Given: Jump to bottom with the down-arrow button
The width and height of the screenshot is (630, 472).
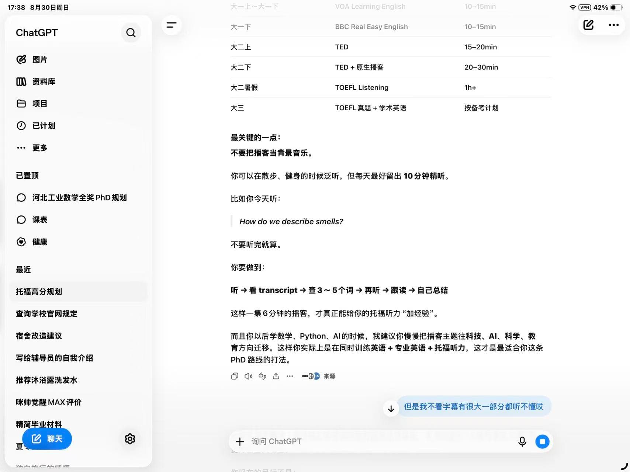Looking at the screenshot, I should point(391,409).
